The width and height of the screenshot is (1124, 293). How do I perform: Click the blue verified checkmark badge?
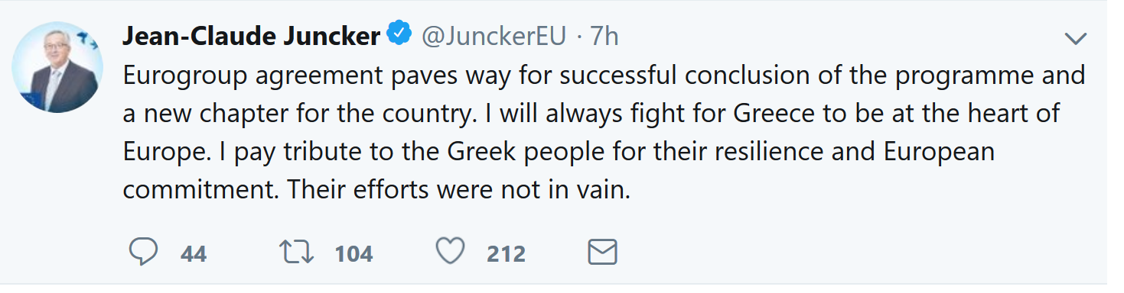click(400, 35)
